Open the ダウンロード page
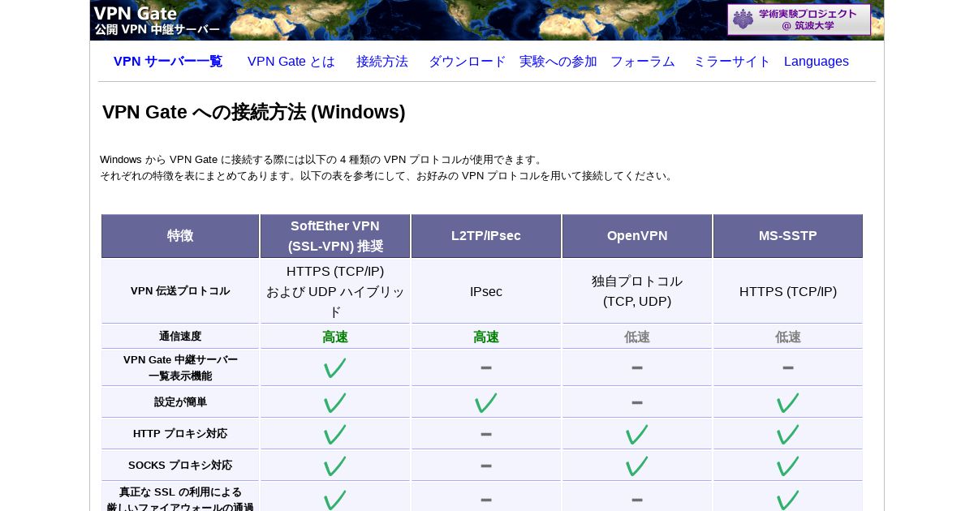Image resolution: width=974 pixels, height=511 pixels. pyautogui.click(x=468, y=62)
